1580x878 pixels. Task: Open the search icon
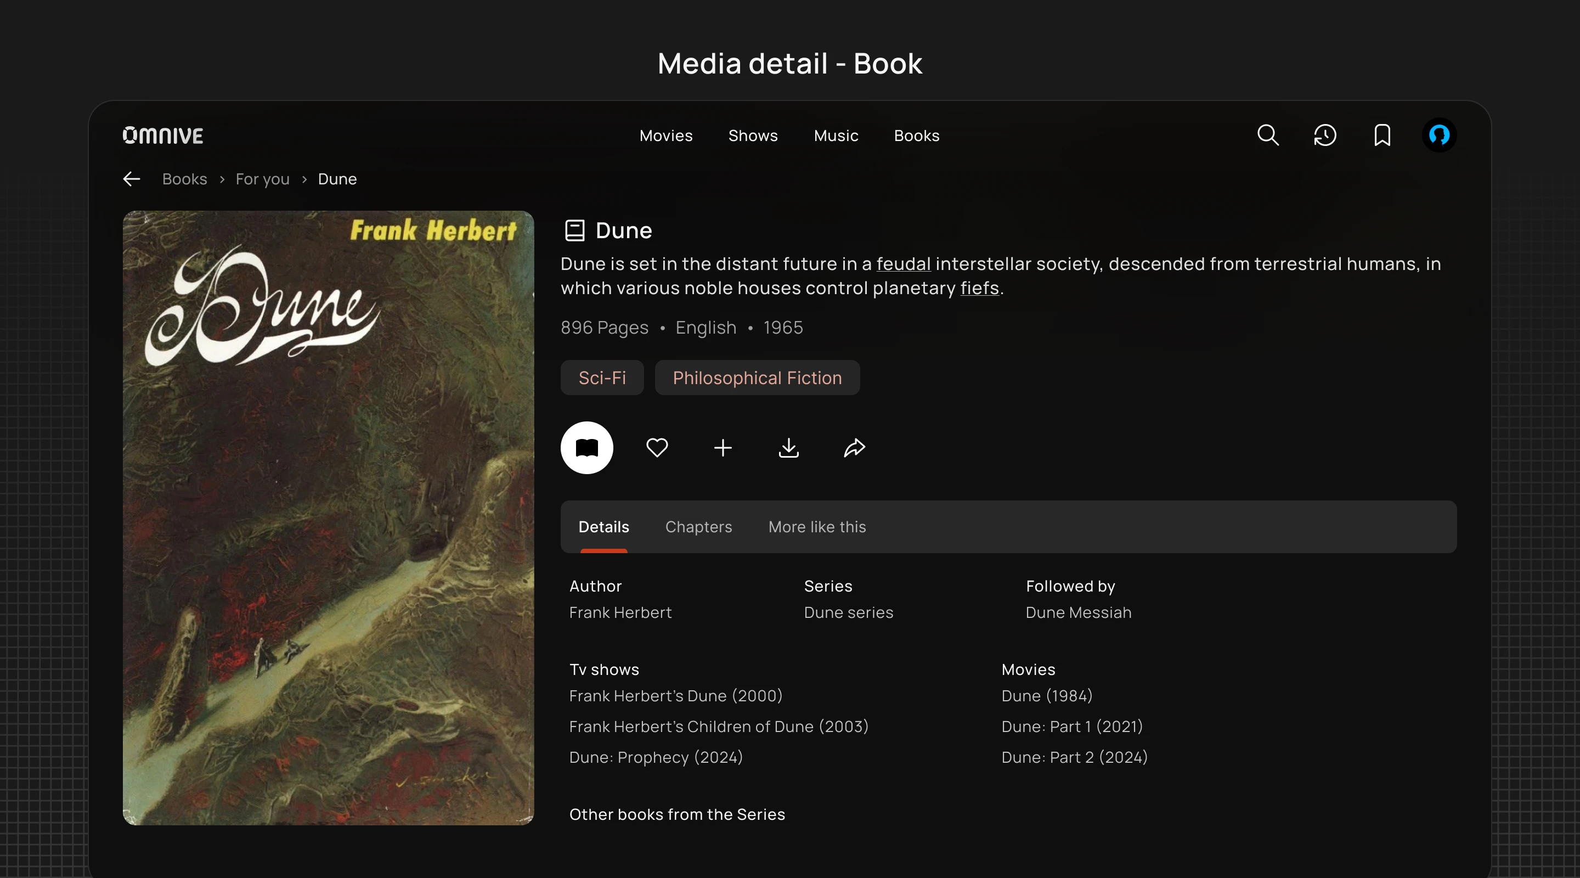click(x=1268, y=135)
